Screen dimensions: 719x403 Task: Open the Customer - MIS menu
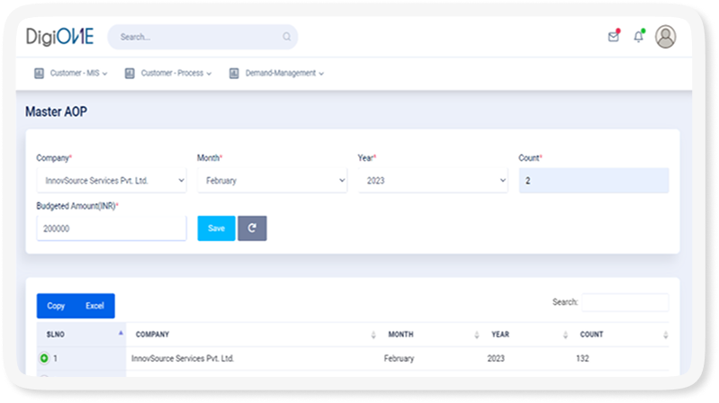[71, 73]
